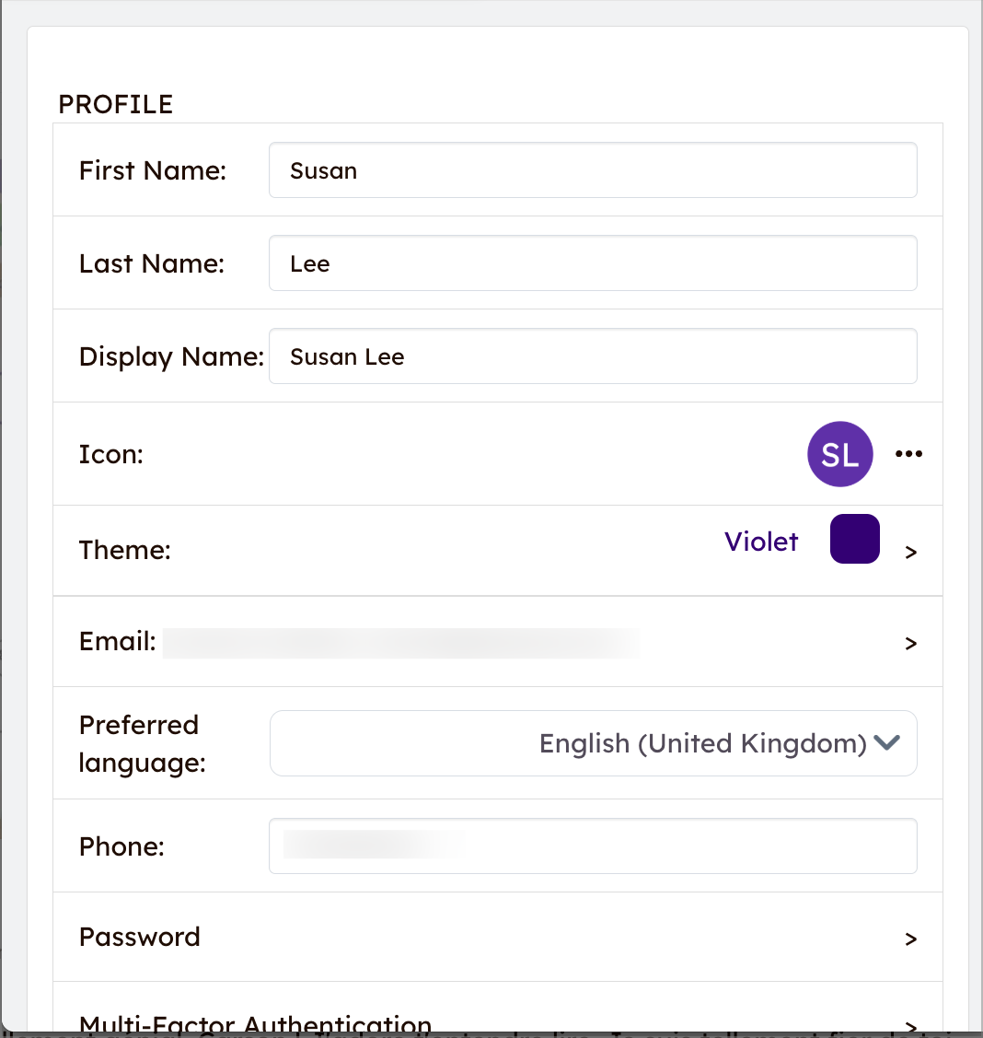Click into the Last Name field
This screenshot has width=983, height=1038.
tap(593, 263)
